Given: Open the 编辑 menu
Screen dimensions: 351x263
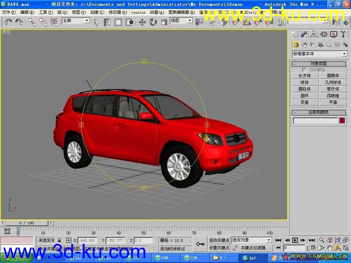Looking at the screenshot, I should pyautogui.click(x=27, y=12).
